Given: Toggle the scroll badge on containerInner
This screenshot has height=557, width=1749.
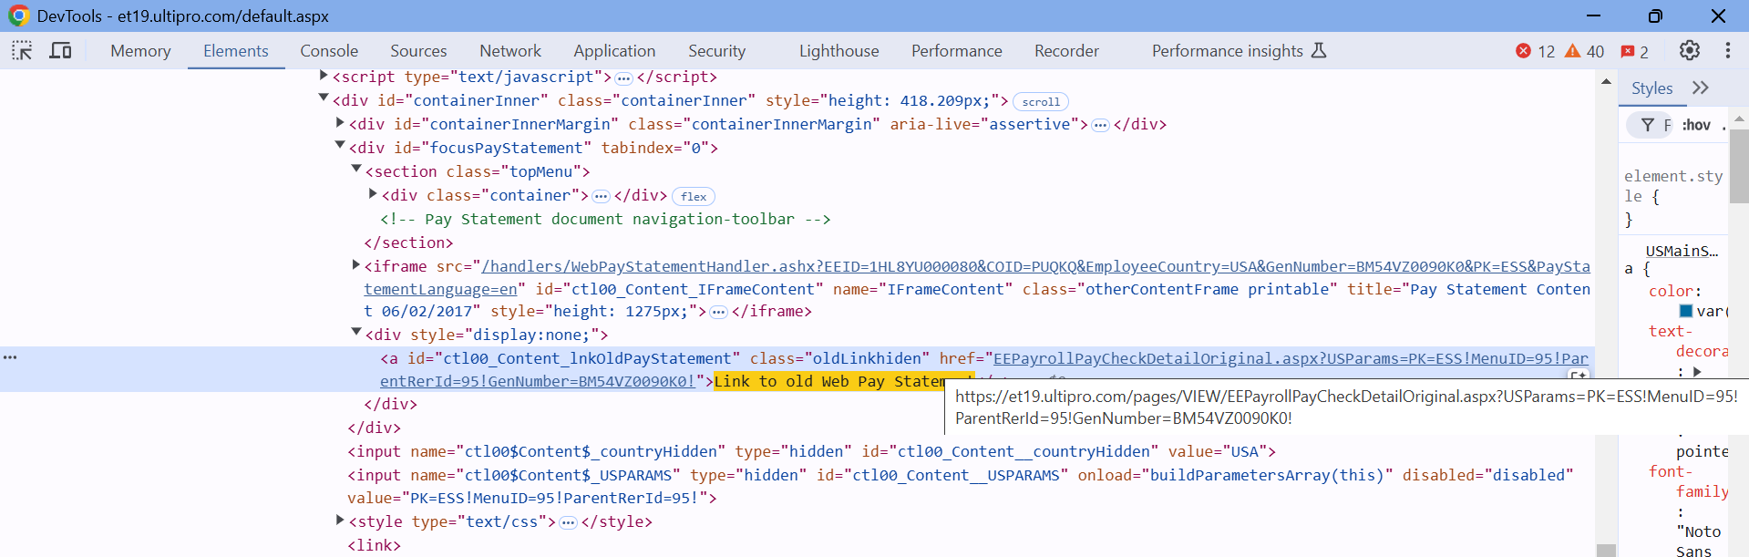Looking at the screenshot, I should coord(1041,102).
